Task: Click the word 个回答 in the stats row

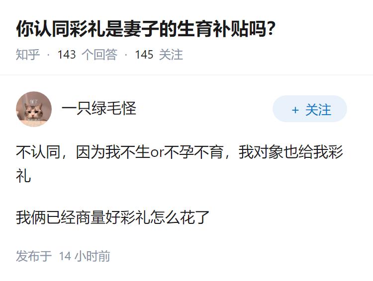Action: coord(99,55)
